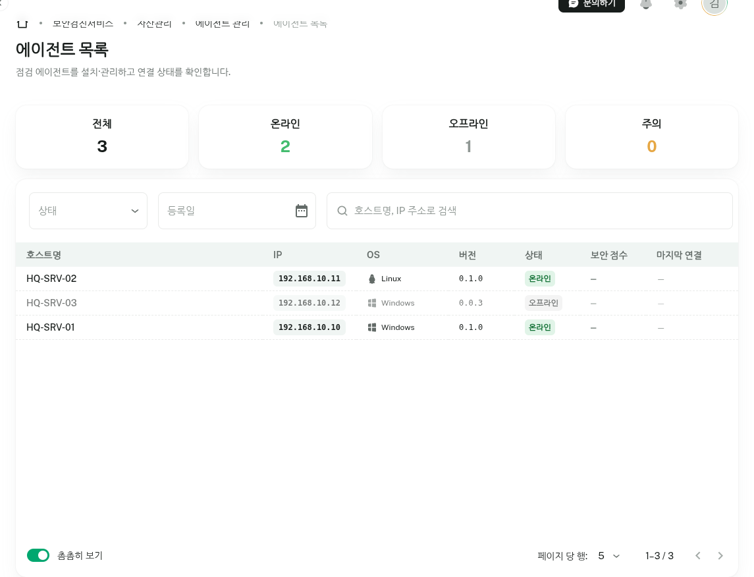Click the 등록일 date field
754x577 pixels.
click(236, 211)
